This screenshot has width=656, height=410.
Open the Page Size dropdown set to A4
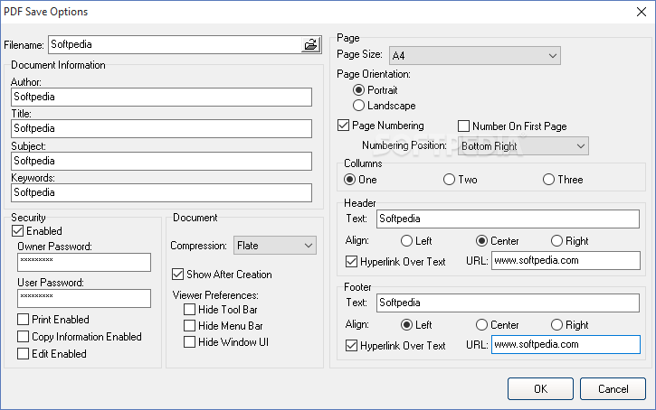tap(475, 55)
